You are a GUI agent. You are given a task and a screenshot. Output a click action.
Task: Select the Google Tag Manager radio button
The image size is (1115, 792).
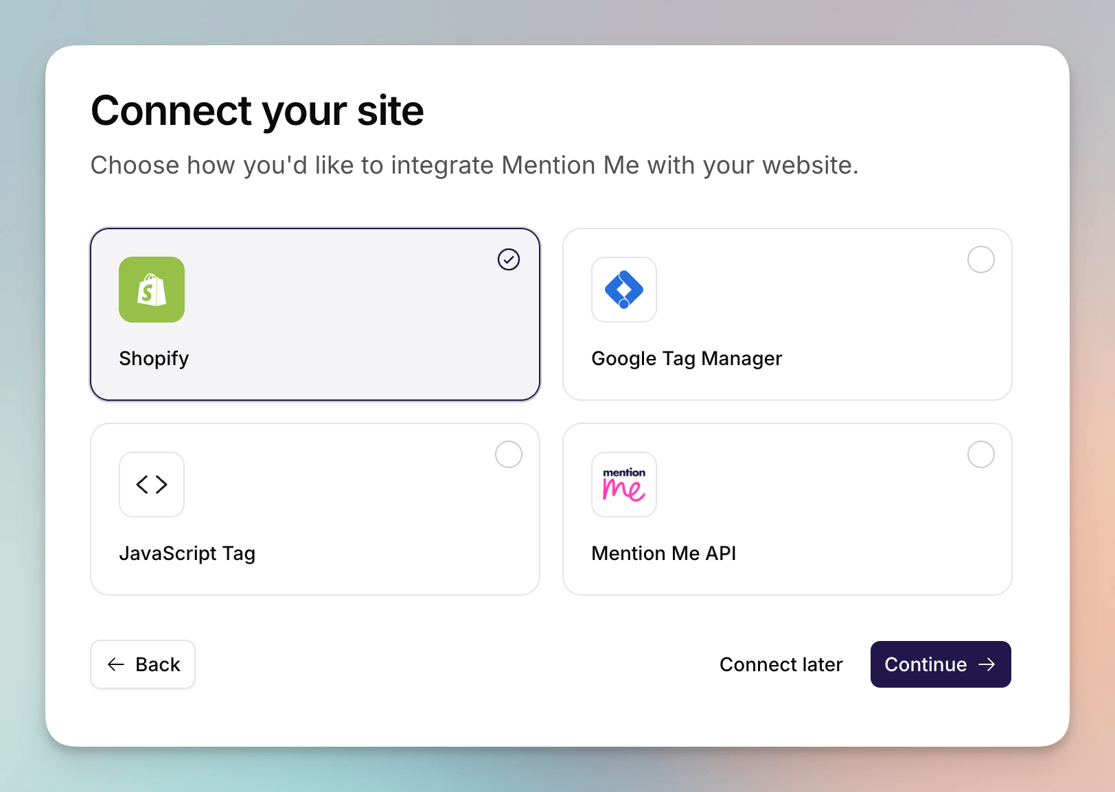click(981, 259)
